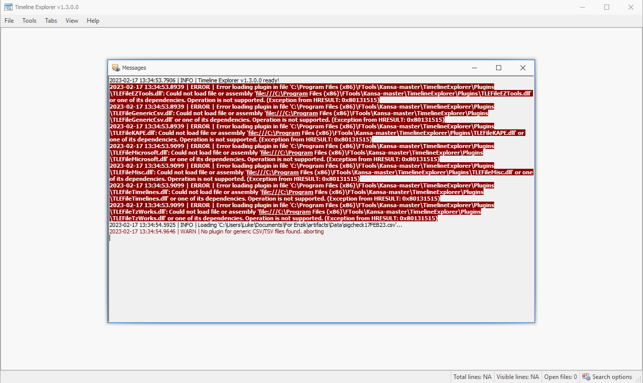The image size is (643, 383).
Task: Open the Tools menu
Action: [x=29, y=21]
